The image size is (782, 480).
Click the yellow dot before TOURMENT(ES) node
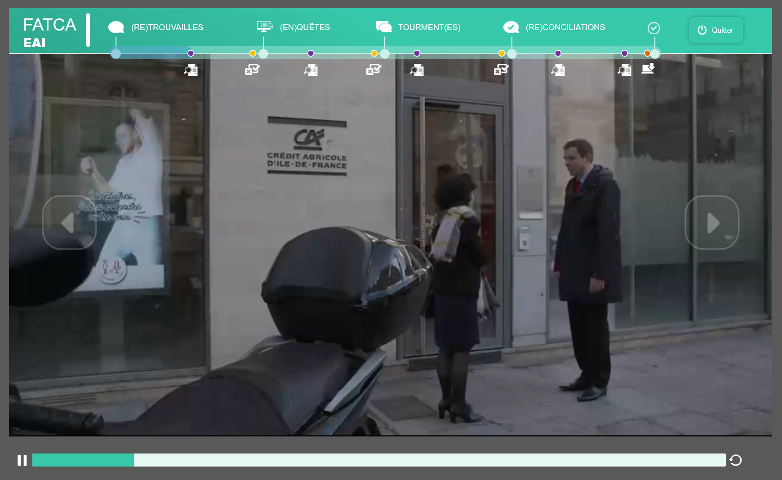(x=374, y=53)
